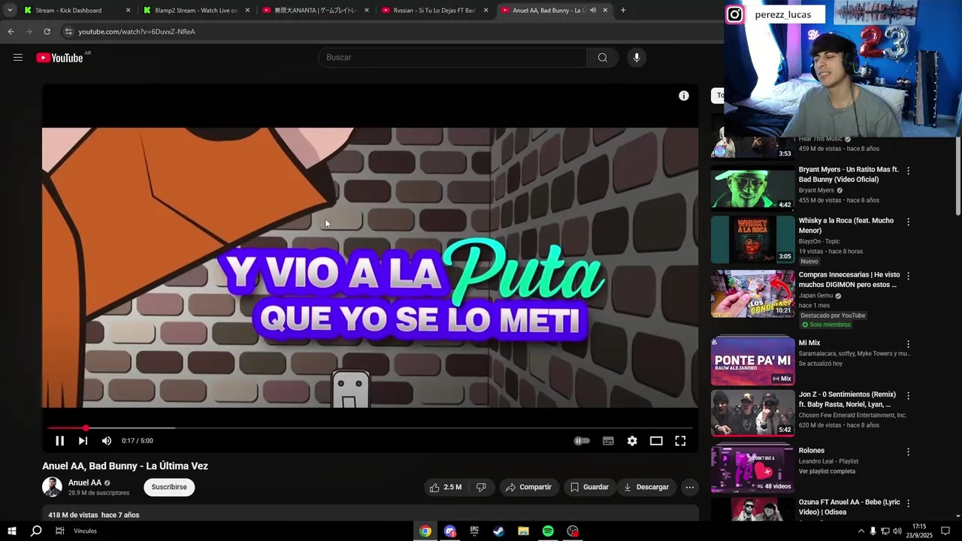
Task: Open Steam from the taskbar
Action: tap(498, 531)
